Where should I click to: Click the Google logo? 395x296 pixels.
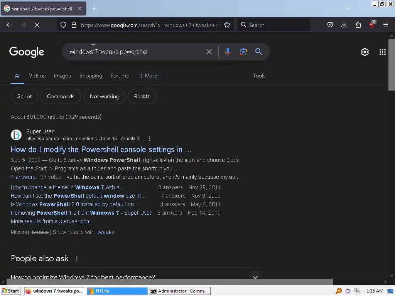(27, 52)
